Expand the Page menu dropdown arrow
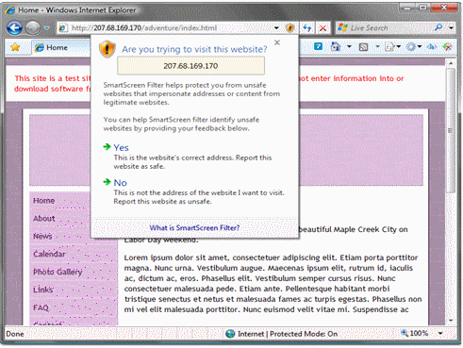Image resolution: width=463 pixels, height=348 pixels. point(399,47)
